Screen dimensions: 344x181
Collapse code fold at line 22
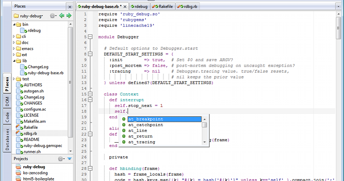[x=90, y=134]
